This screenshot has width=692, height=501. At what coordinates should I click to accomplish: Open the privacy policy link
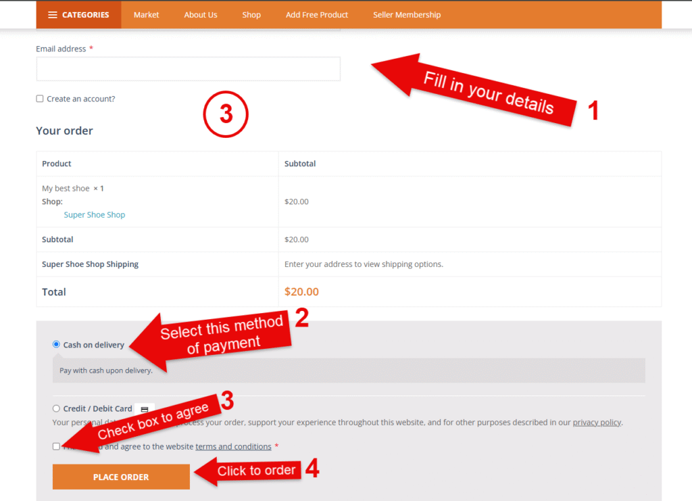[597, 423]
